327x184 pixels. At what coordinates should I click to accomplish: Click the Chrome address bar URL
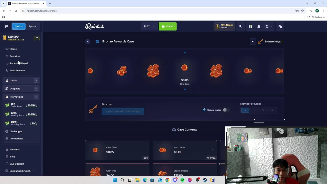(42, 11)
